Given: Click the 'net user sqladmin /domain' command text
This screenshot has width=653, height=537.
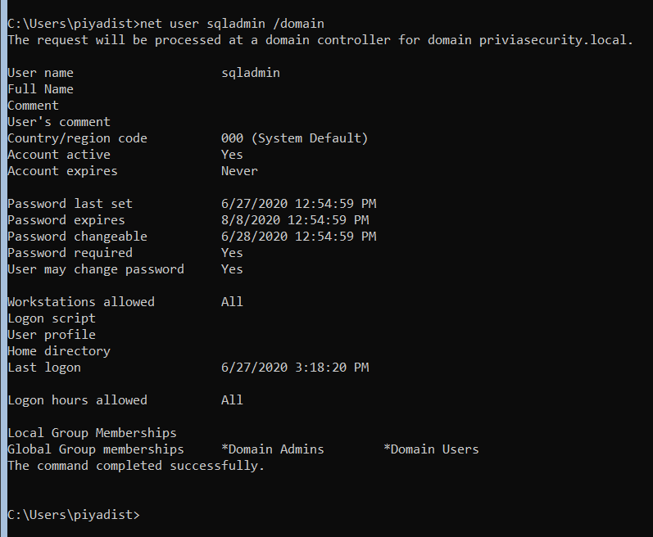Looking at the screenshot, I should pyautogui.click(x=232, y=24).
